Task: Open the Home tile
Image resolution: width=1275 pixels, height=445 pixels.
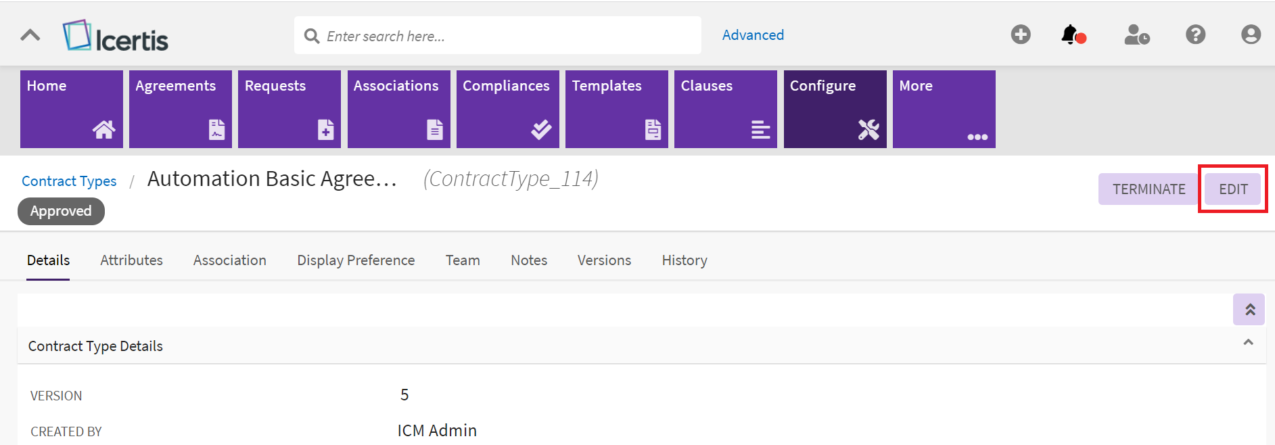Action: [72, 109]
